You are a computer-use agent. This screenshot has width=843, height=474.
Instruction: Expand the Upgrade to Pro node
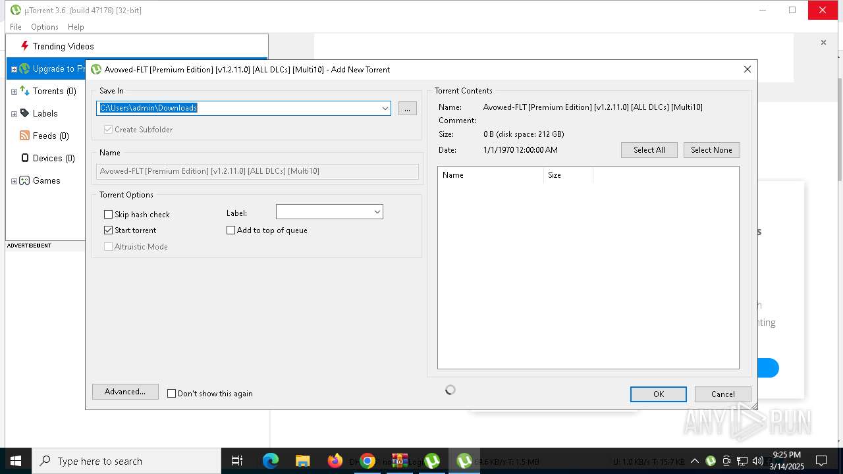[14, 69]
